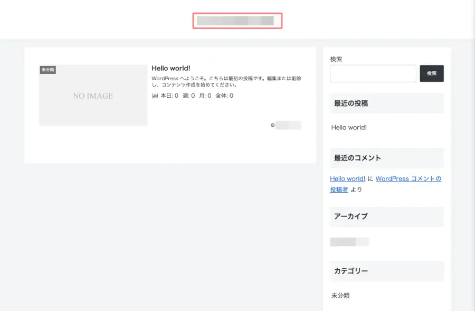Click the clock icon beside the post date
This screenshot has width=475, height=311.
click(x=272, y=125)
